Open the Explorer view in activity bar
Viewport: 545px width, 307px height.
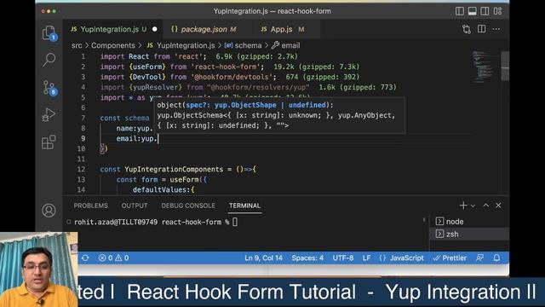coord(49,33)
